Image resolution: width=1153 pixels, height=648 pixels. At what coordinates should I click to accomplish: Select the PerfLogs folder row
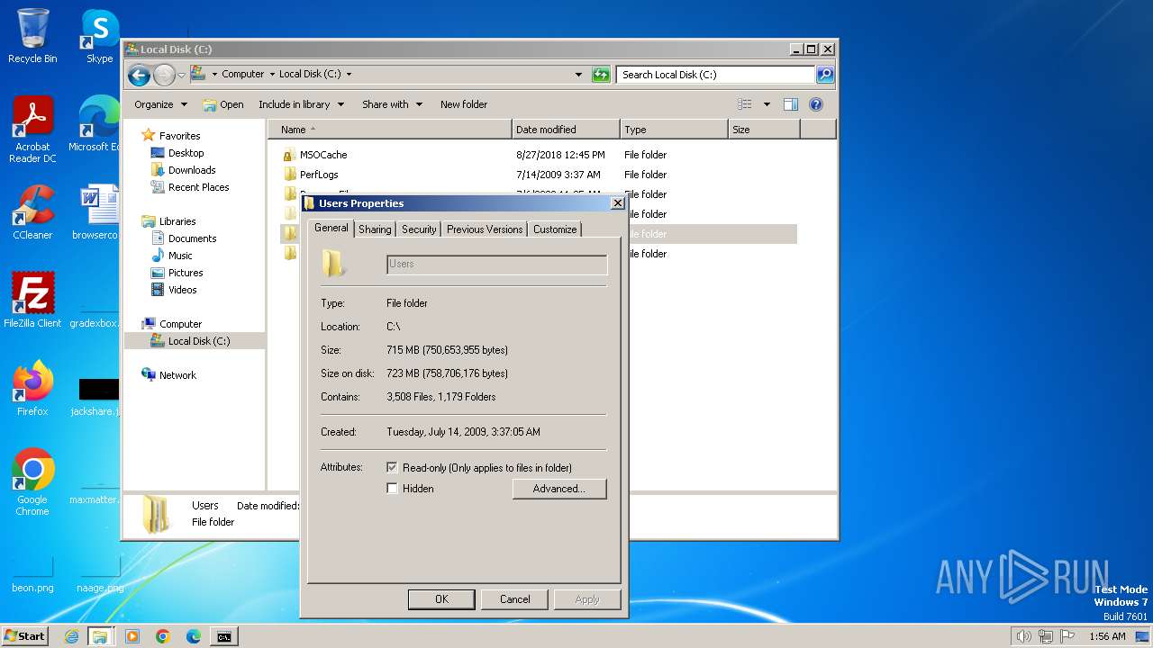[539, 175]
